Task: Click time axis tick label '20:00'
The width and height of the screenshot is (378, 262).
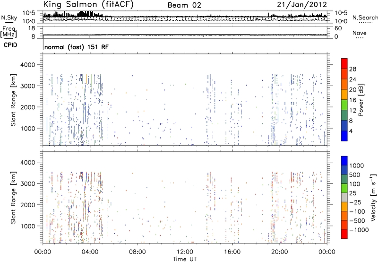Action: point(279,252)
